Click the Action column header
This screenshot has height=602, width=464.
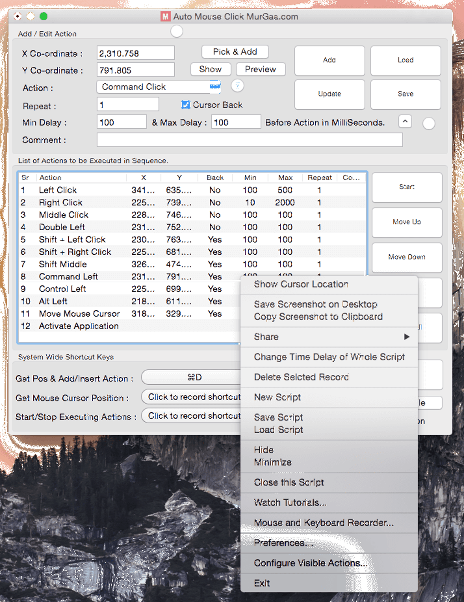81,177
